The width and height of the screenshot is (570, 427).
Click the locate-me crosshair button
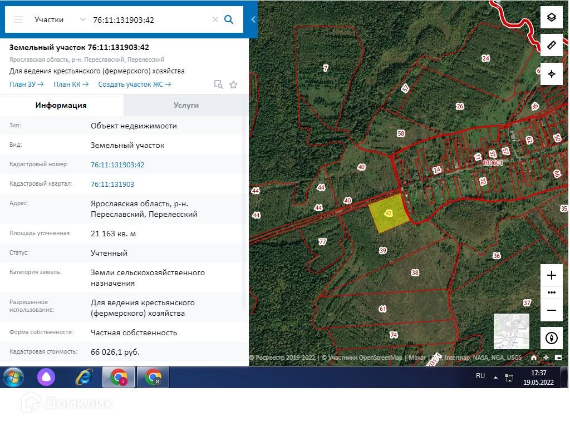click(552, 73)
